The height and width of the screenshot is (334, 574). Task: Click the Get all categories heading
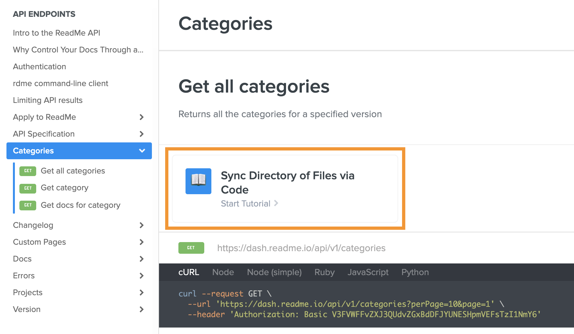(x=254, y=86)
